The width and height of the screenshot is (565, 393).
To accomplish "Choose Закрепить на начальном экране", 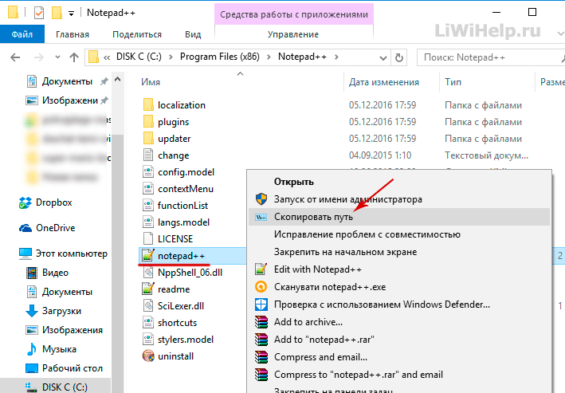I will [399, 252].
